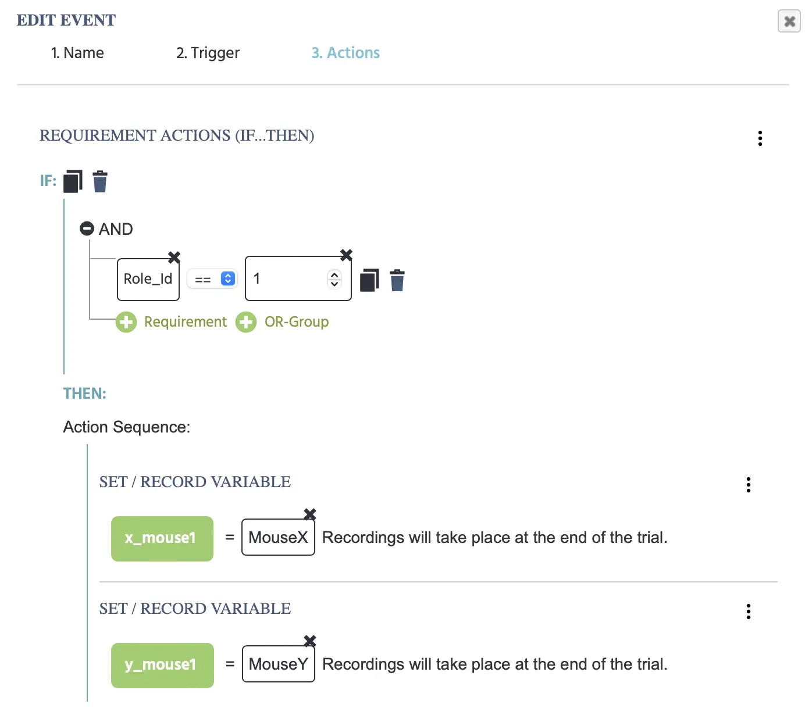Click the value input field containing 1
Screen dimensions: 805x715
298,278
